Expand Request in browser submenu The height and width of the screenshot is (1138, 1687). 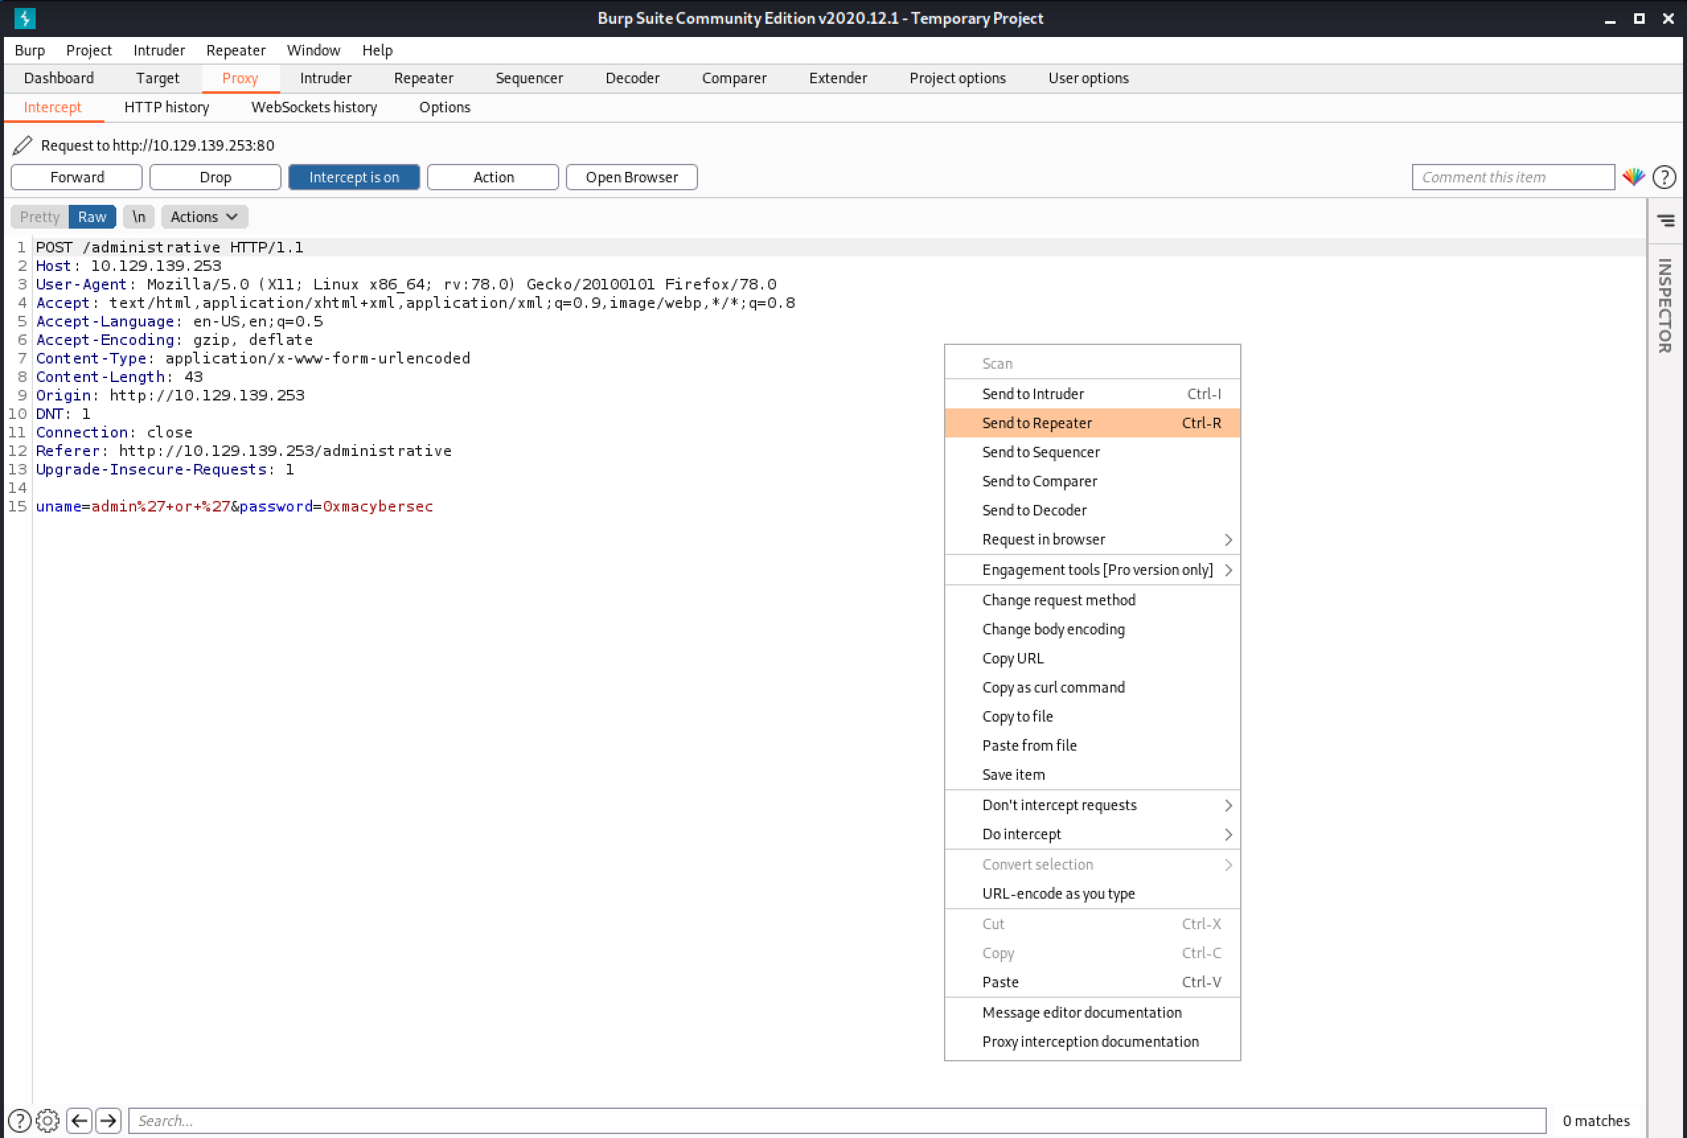[x=1093, y=539]
